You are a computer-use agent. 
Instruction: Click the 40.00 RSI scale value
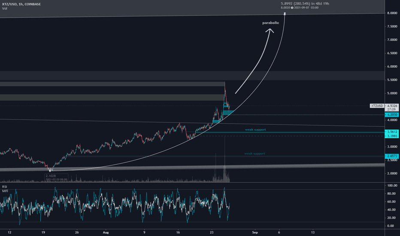(392, 210)
